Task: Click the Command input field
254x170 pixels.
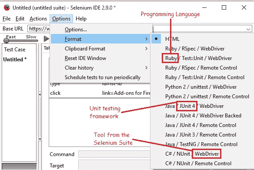Action: 114,154
